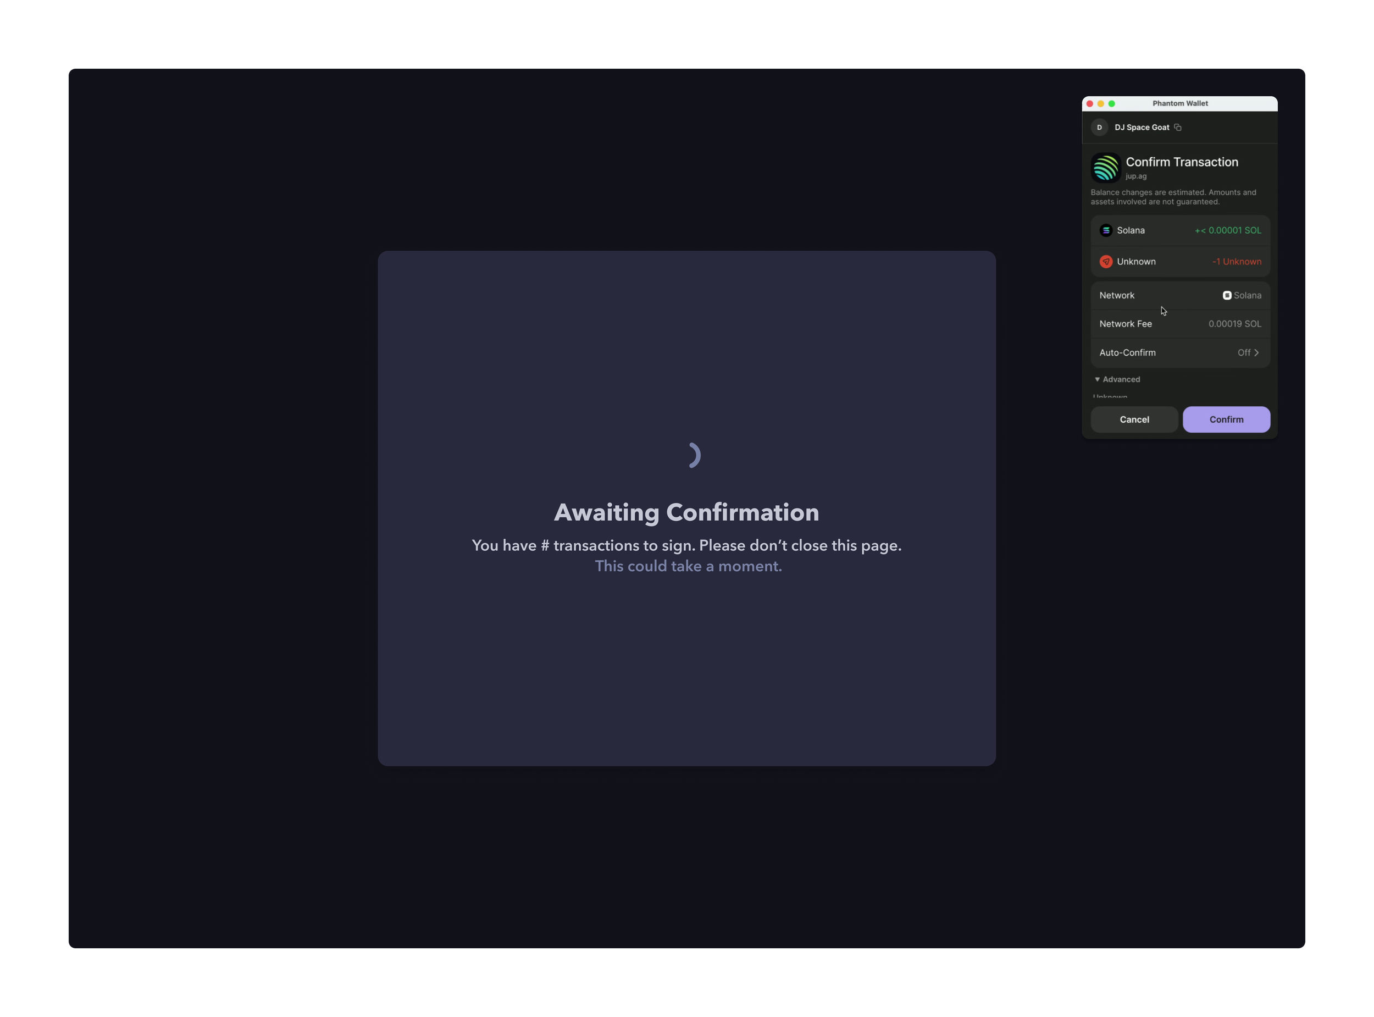Collapse the Advanced section
Image resolution: width=1374 pixels, height=1017 pixels.
pos(1117,379)
